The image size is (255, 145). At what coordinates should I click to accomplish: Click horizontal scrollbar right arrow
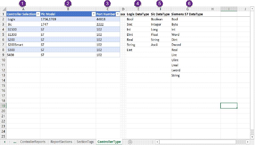(x=248, y=142)
